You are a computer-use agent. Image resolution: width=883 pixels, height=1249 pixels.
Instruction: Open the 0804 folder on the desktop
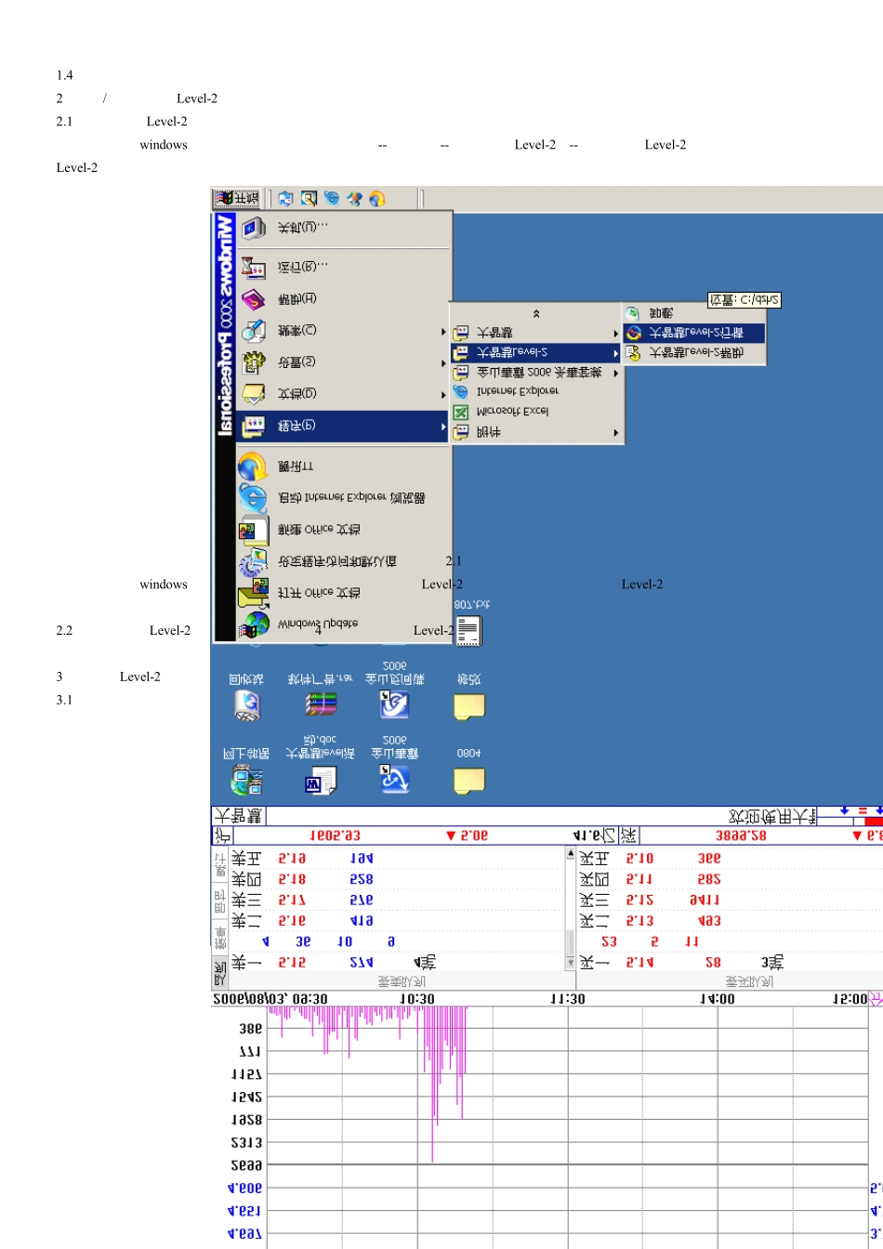coord(468,781)
